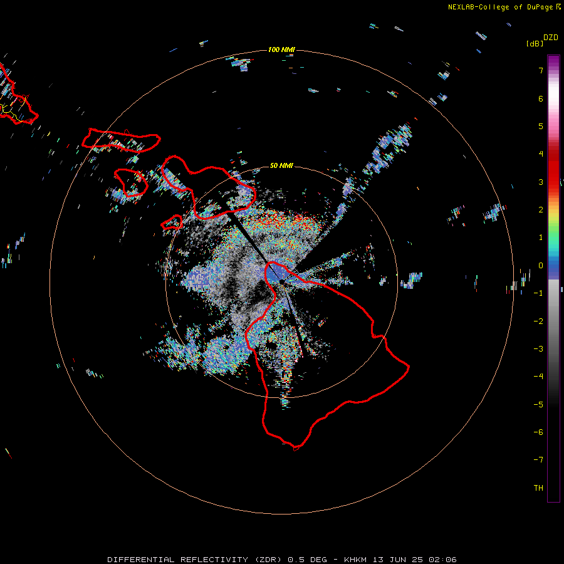Click the DIFFERENTIAL REFLECTIVITY (ZDR) title text
The image size is (564, 564).
pos(195,560)
